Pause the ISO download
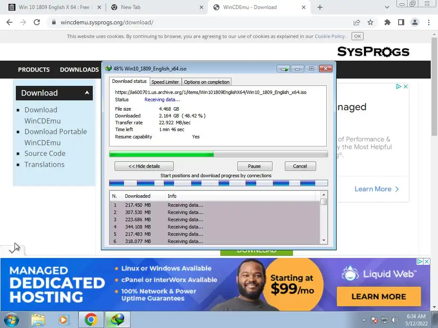Screen dimensions: 438x328 (255, 166)
